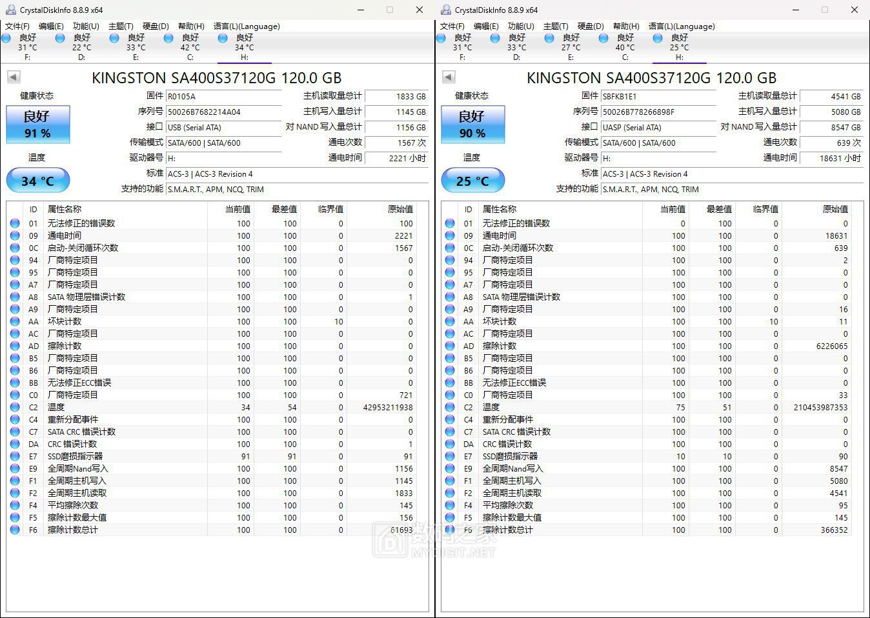Open 语言(L)(Language) menu in right window

tap(682, 26)
